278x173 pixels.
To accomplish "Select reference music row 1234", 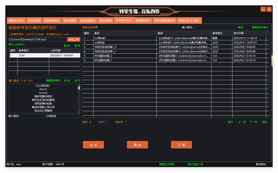I will (x=45, y=55).
